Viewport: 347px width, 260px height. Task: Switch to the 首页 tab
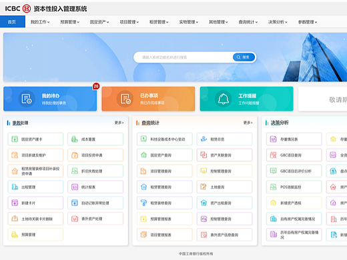(13, 22)
